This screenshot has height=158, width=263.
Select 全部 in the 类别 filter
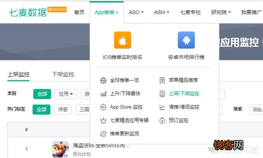pyautogui.click(x=42, y=94)
